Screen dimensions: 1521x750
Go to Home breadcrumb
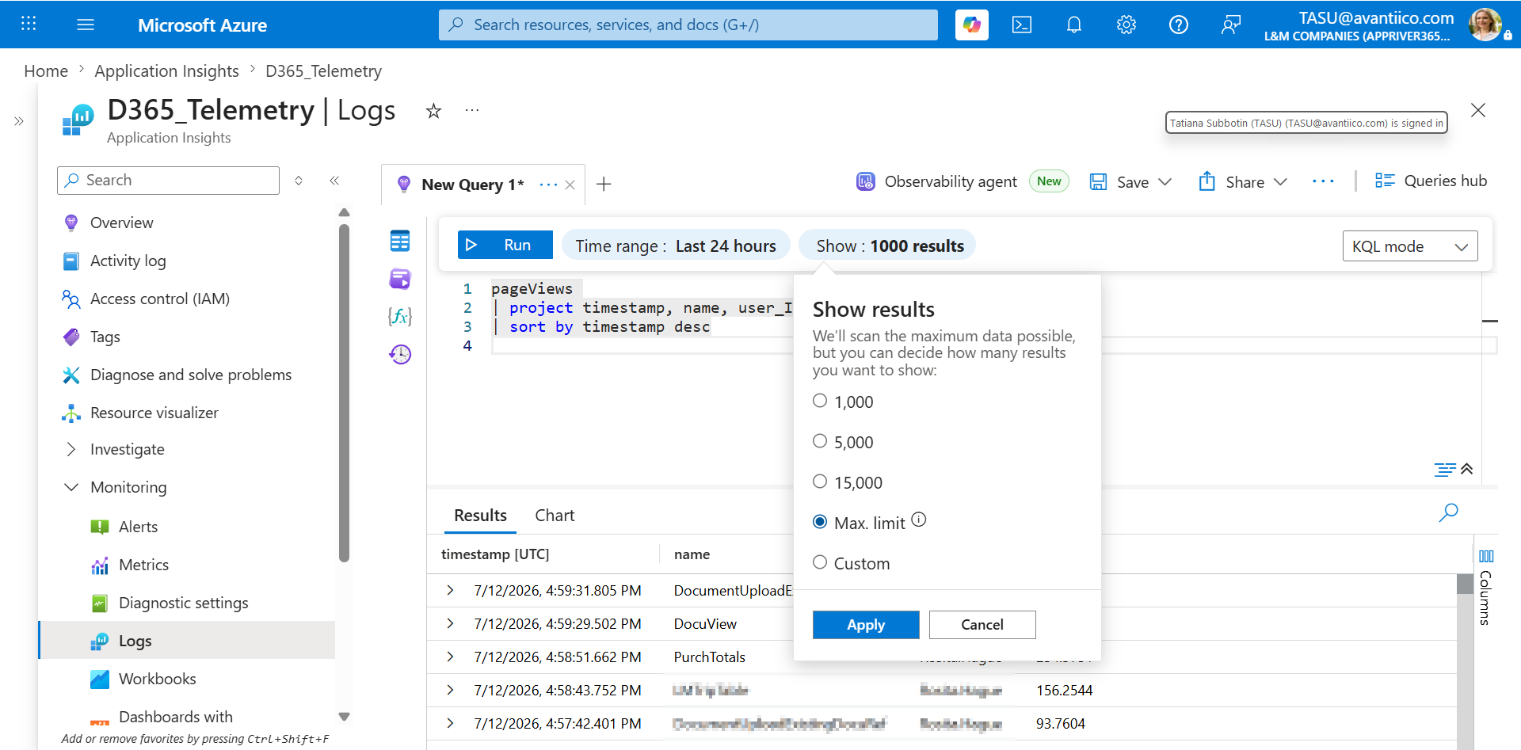[46, 71]
